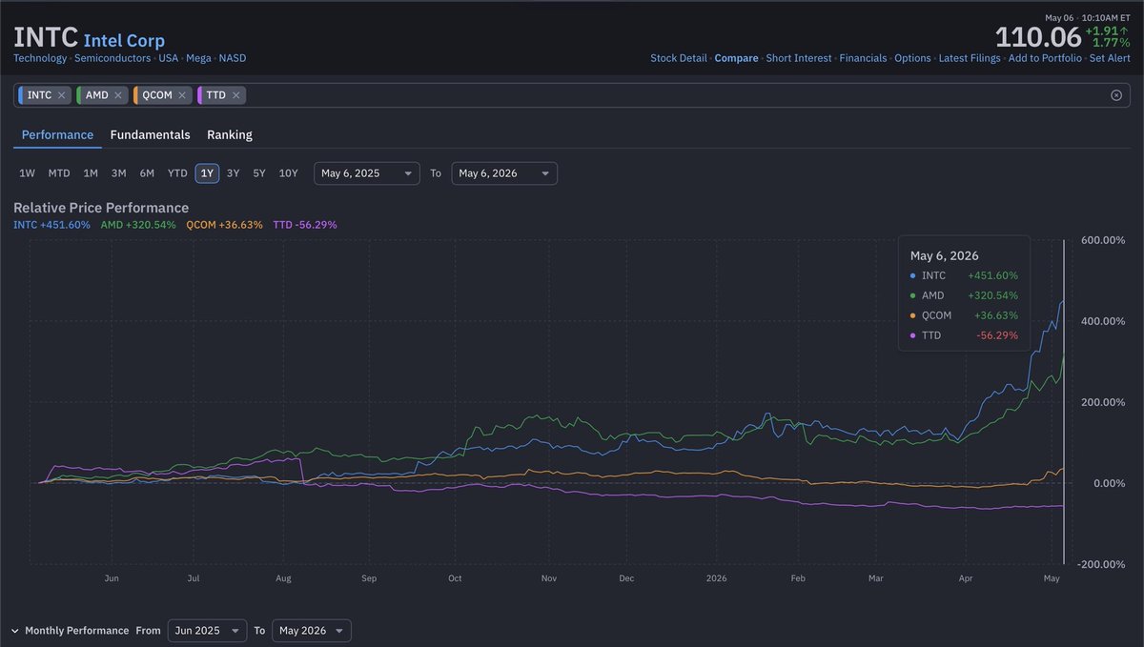This screenshot has height=647, width=1144.
Task: Click the TTD chip label in search bar
Action: (x=215, y=95)
